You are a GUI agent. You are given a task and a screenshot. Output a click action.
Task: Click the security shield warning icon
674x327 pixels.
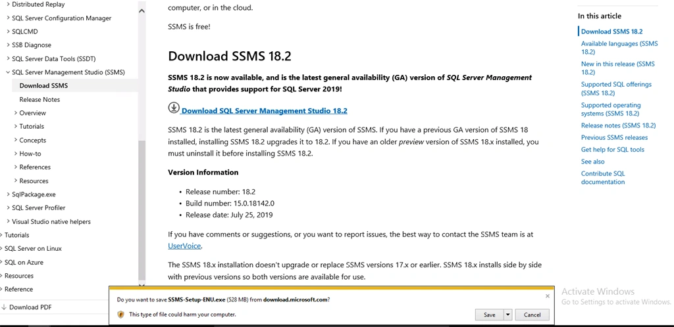point(121,314)
